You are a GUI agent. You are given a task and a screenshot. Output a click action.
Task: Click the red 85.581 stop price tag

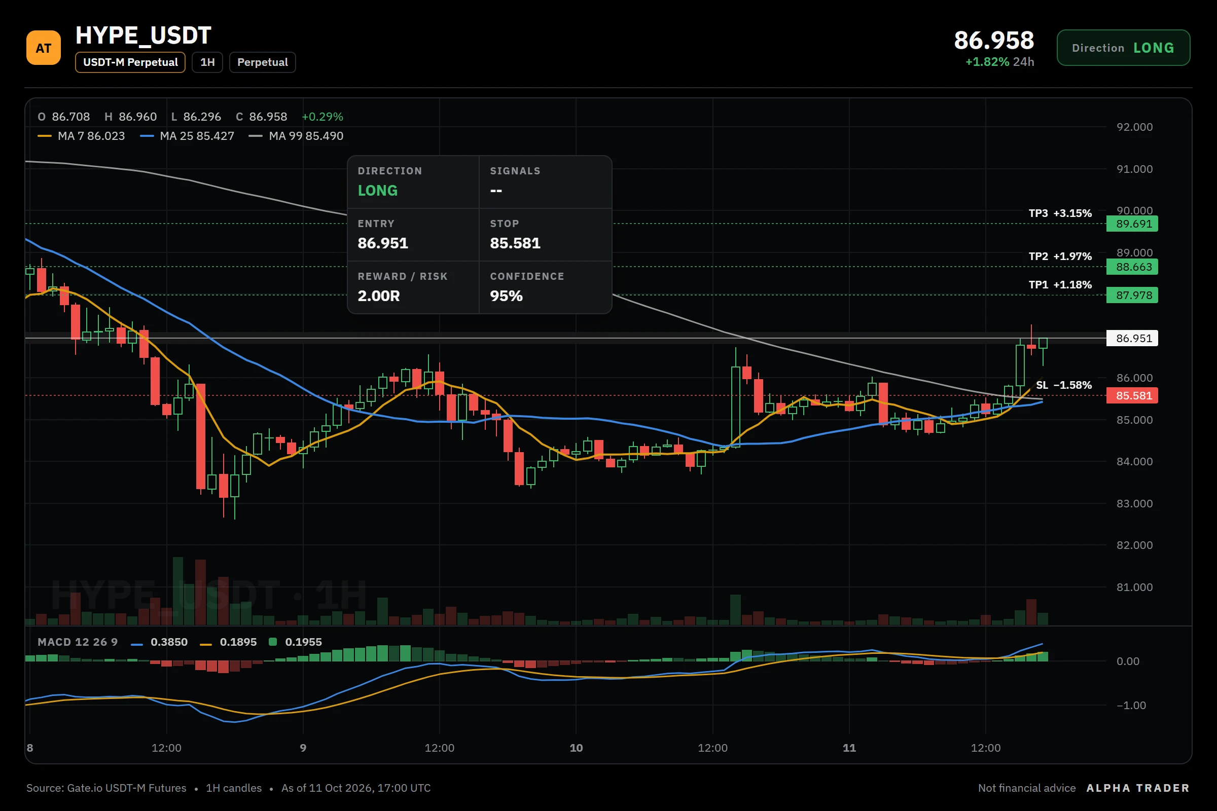click(1132, 396)
